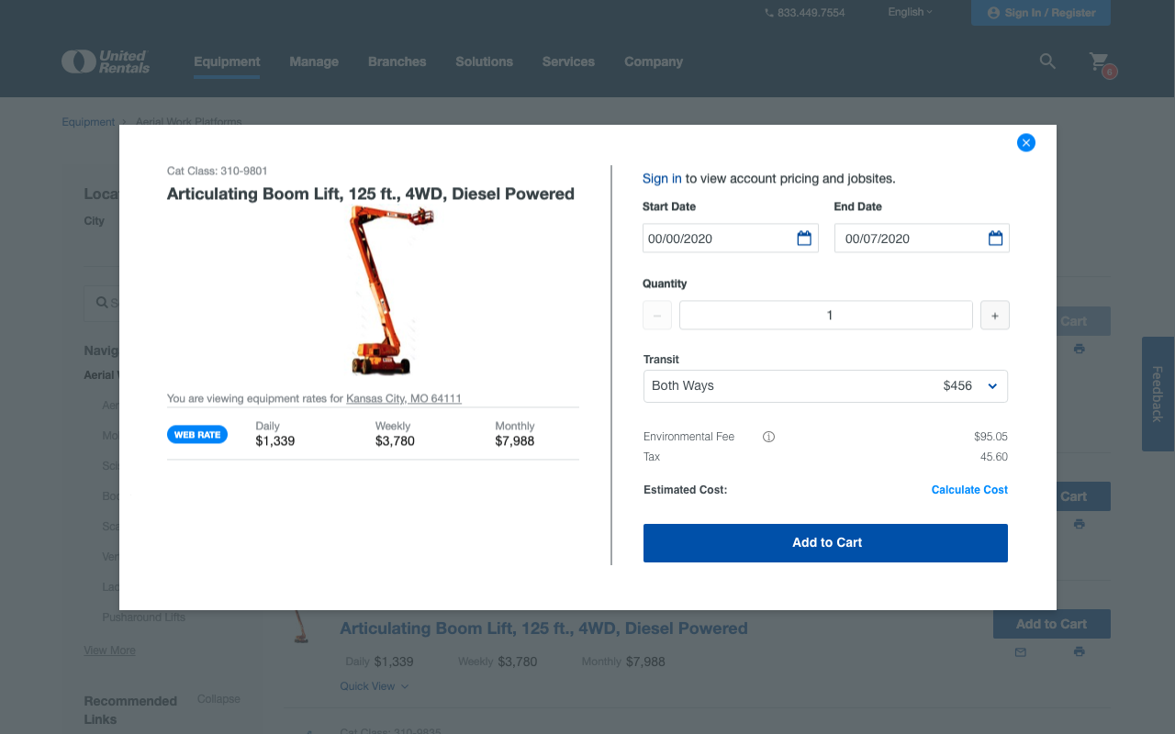
Task: Expand the Quick View toggle
Action: coord(374,686)
